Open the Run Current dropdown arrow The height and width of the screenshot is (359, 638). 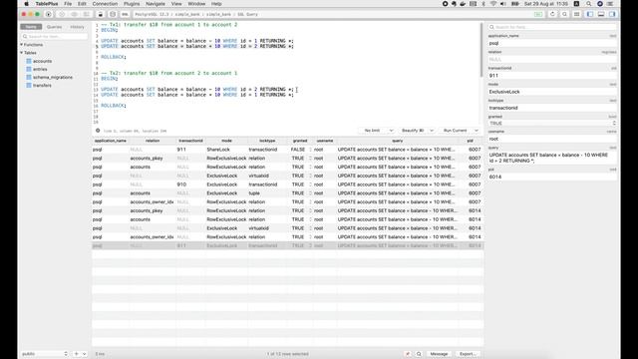[477, 131]
